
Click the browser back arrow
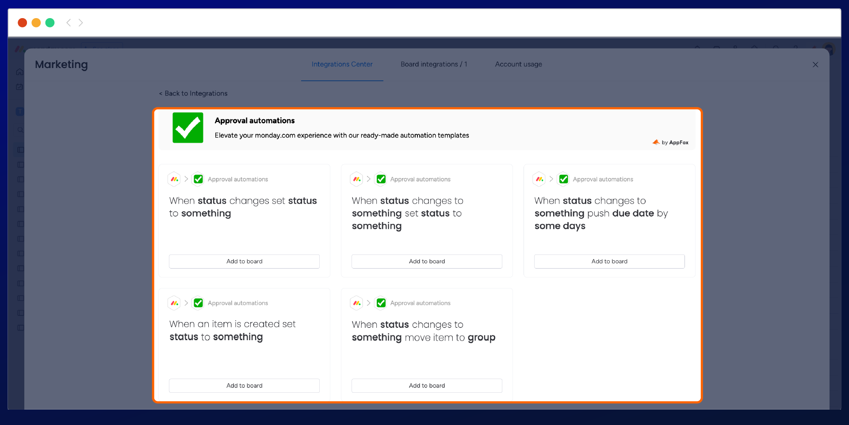point(69,23)
